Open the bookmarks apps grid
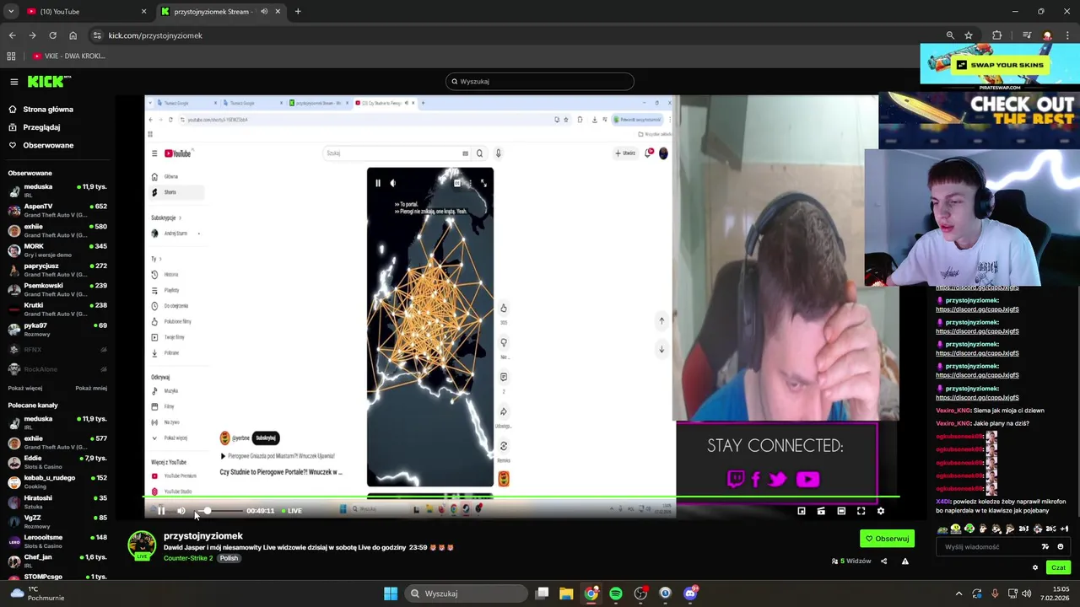1080x607 pixels. [x=11, y=56]
